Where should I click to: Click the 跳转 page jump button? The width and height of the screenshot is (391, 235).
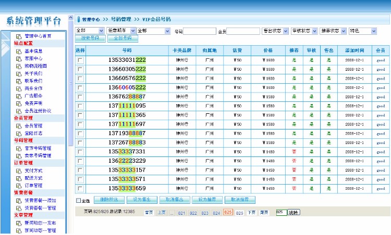point(294,213)
